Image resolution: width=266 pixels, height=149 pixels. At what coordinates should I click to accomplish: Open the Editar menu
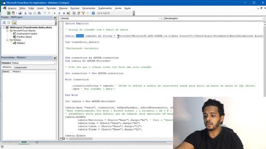[x=22, y=8]
